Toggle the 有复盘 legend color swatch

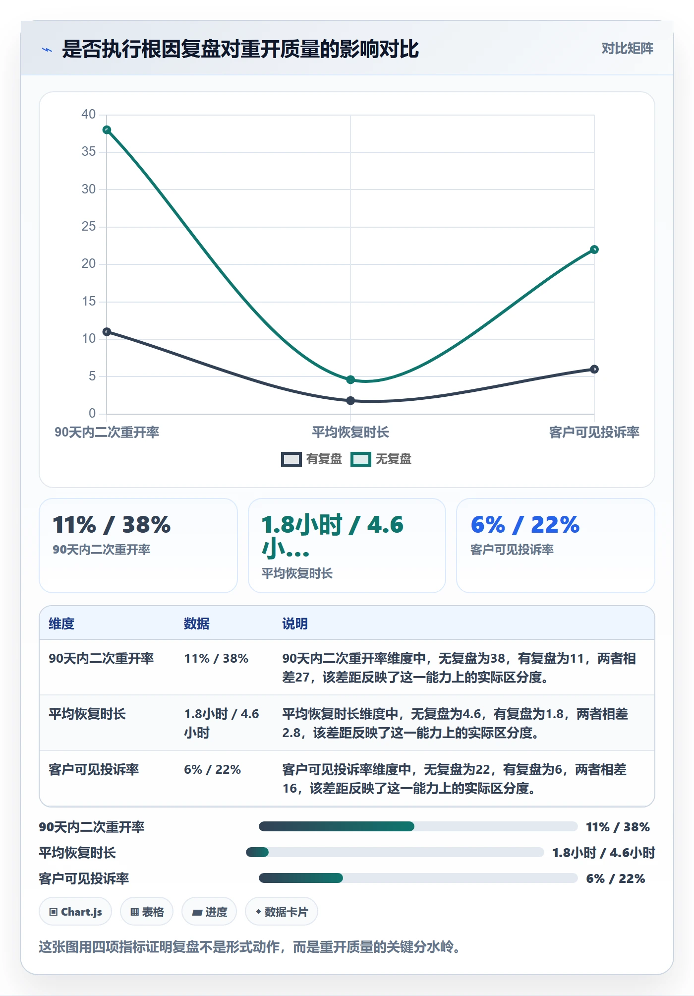291,459
